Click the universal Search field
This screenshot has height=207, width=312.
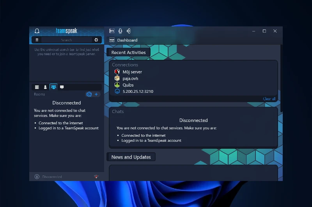(x=66, y=40)
